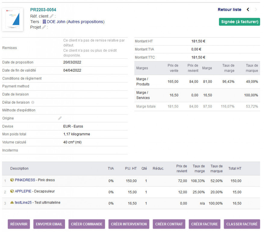Viewport: 265px width, 232px height.
Task: Click the Origine edit pencil icon
Action: click(60, 118)
